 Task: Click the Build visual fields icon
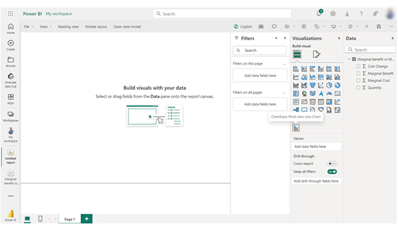click(x=297, y=54)
